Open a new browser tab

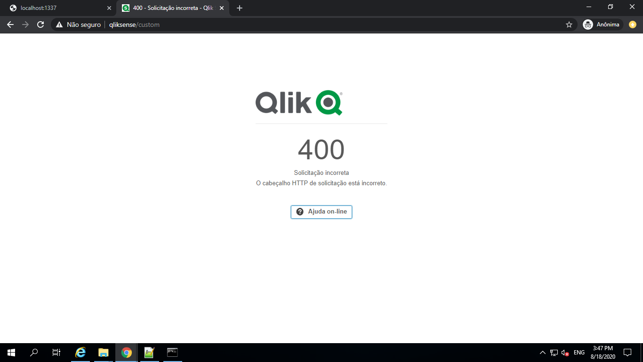[x=240, y=8]
